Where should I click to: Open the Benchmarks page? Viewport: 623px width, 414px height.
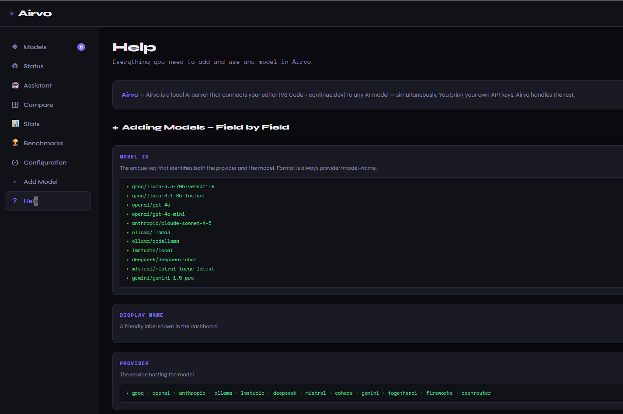(x=48, y=143)
